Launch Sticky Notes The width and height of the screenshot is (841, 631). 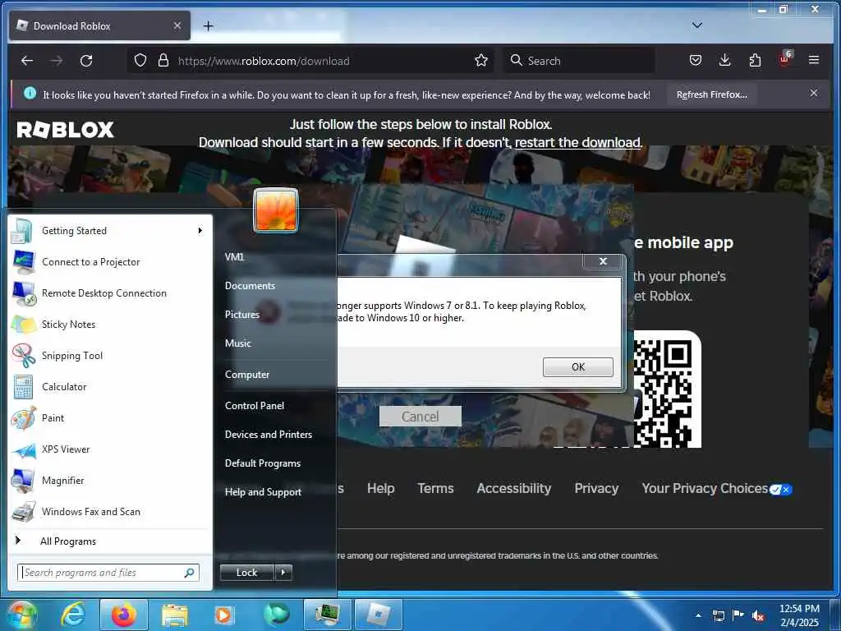coord(110,324)
